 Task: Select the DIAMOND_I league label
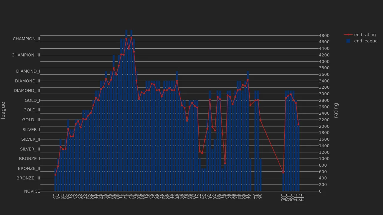coord(28,71)
